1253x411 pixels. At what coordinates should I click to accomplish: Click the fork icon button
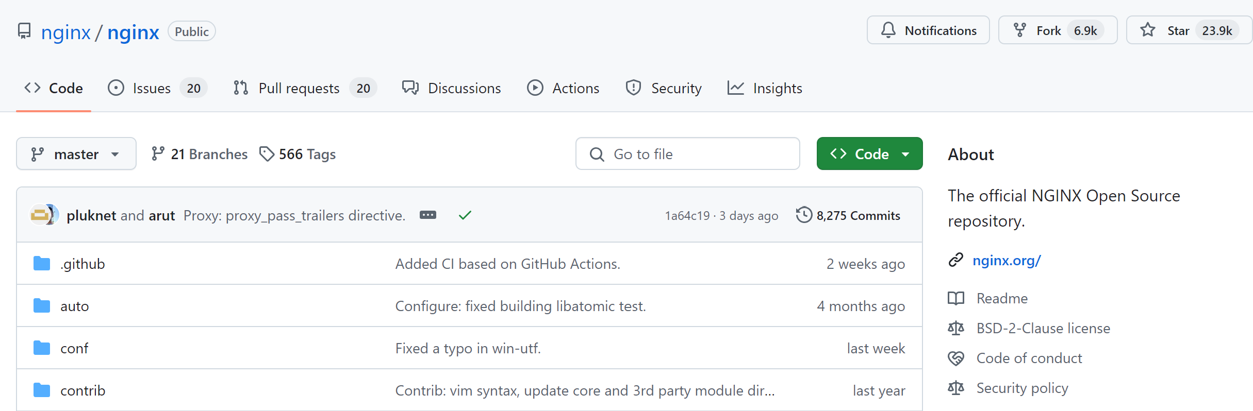point(1019,30)
